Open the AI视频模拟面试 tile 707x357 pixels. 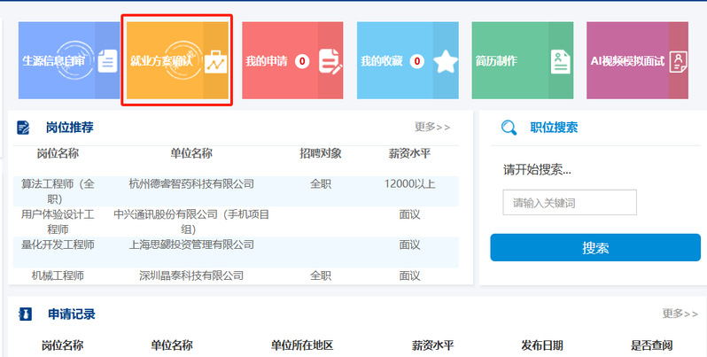click(637, 60)
